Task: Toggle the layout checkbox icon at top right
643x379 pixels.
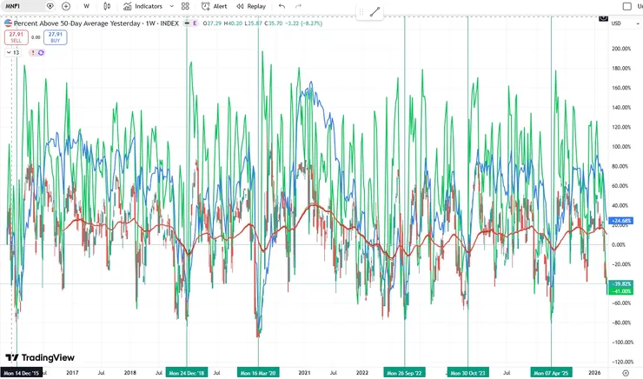Action: [627, 6]
